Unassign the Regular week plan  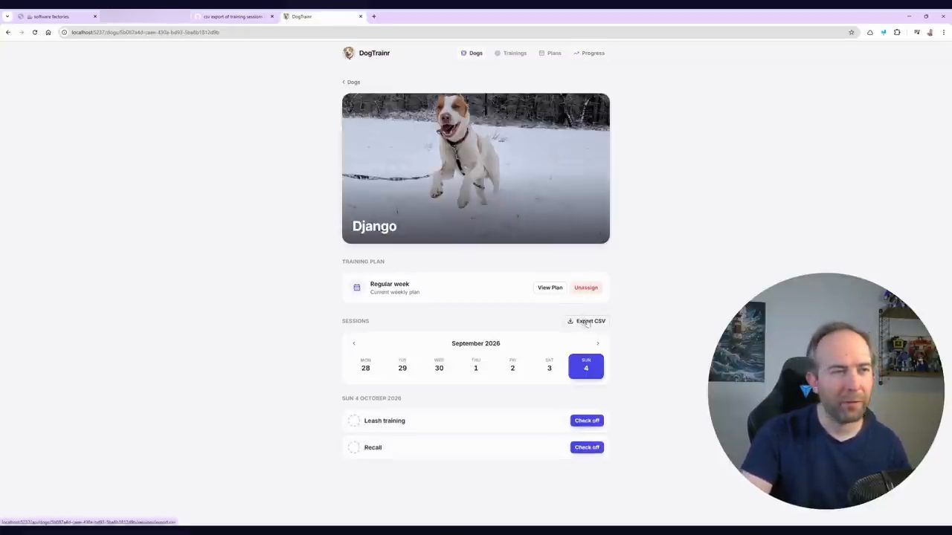[x=586, y=288]
